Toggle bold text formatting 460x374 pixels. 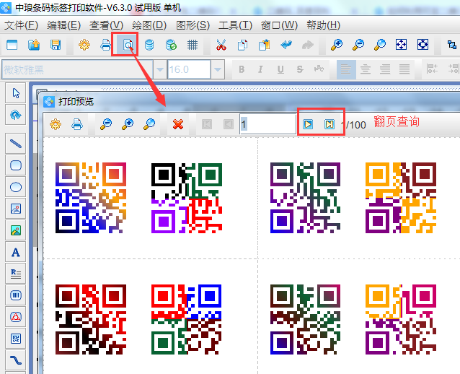pyautogui.click(x=242, y=70)
